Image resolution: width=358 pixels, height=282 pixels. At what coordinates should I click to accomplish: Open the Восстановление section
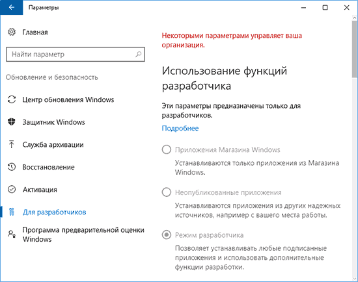48,167
